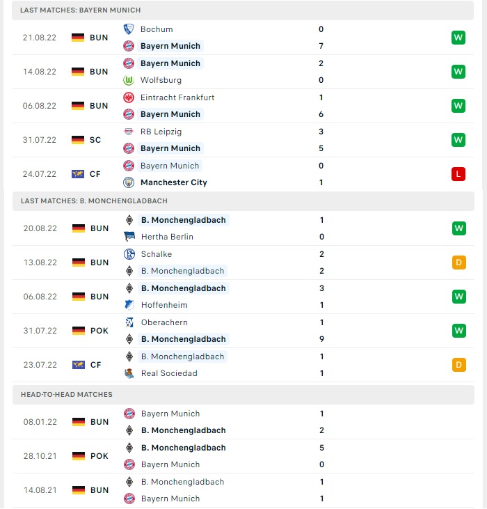Click the Bochum club crest icon
Screen dimensions: 487x509
[129, 29]
